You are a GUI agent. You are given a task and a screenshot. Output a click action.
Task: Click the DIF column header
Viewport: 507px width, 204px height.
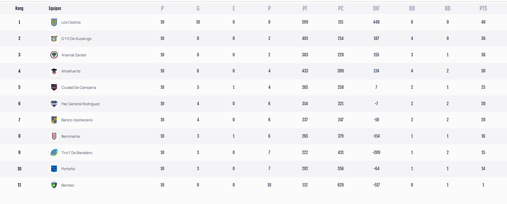coord(376,8)
